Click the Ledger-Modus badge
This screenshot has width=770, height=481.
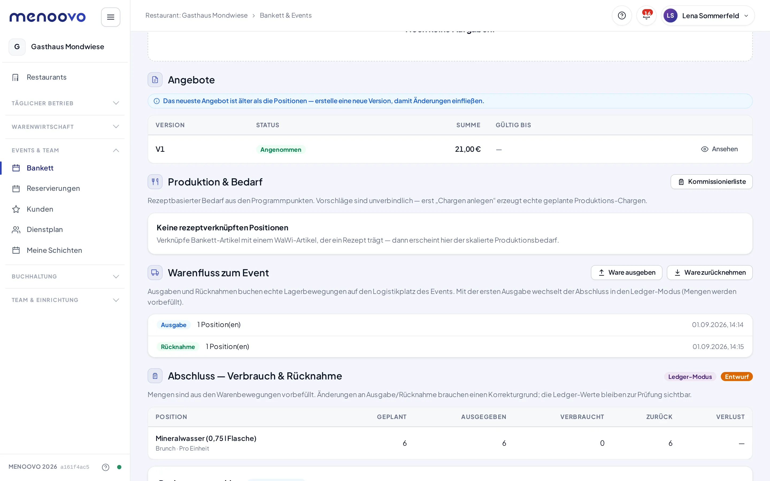(x=690, y=377)
